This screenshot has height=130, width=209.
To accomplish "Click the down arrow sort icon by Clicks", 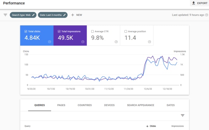I will (x=147, y=126).
